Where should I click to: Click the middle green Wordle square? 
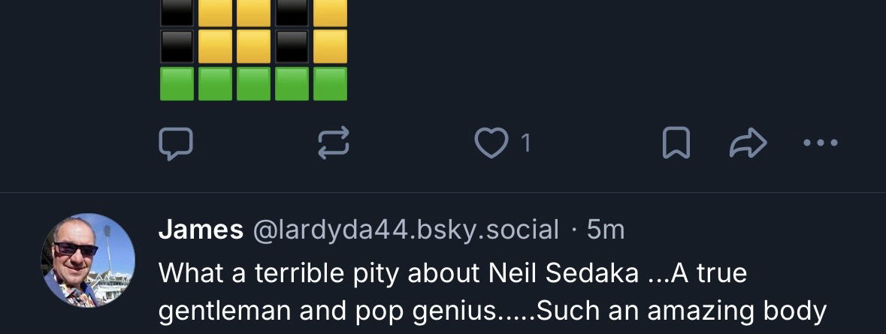(x=253, y=84)
